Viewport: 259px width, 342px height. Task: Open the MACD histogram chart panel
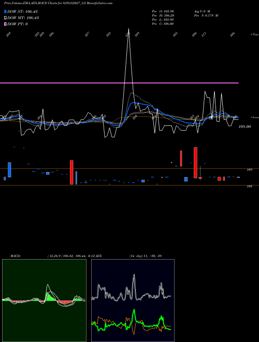(x=44, y=301)
